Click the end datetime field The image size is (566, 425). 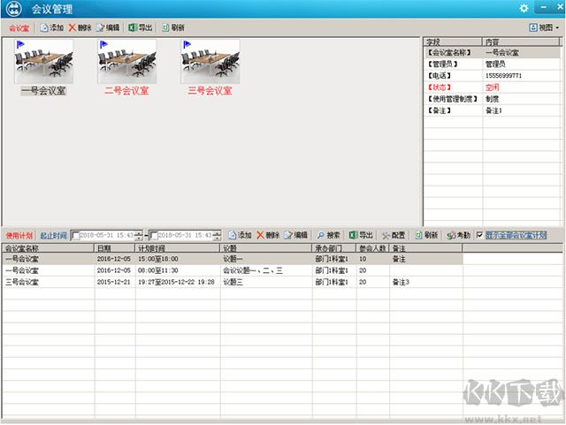point(185,236)
